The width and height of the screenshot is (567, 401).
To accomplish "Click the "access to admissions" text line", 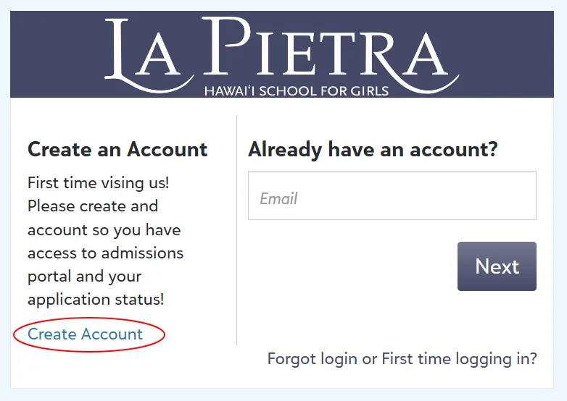I will [x=105, y=253].
